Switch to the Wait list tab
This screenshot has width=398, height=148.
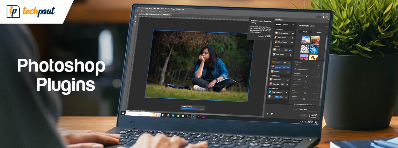pyautogui.click(x=285, y=25)
